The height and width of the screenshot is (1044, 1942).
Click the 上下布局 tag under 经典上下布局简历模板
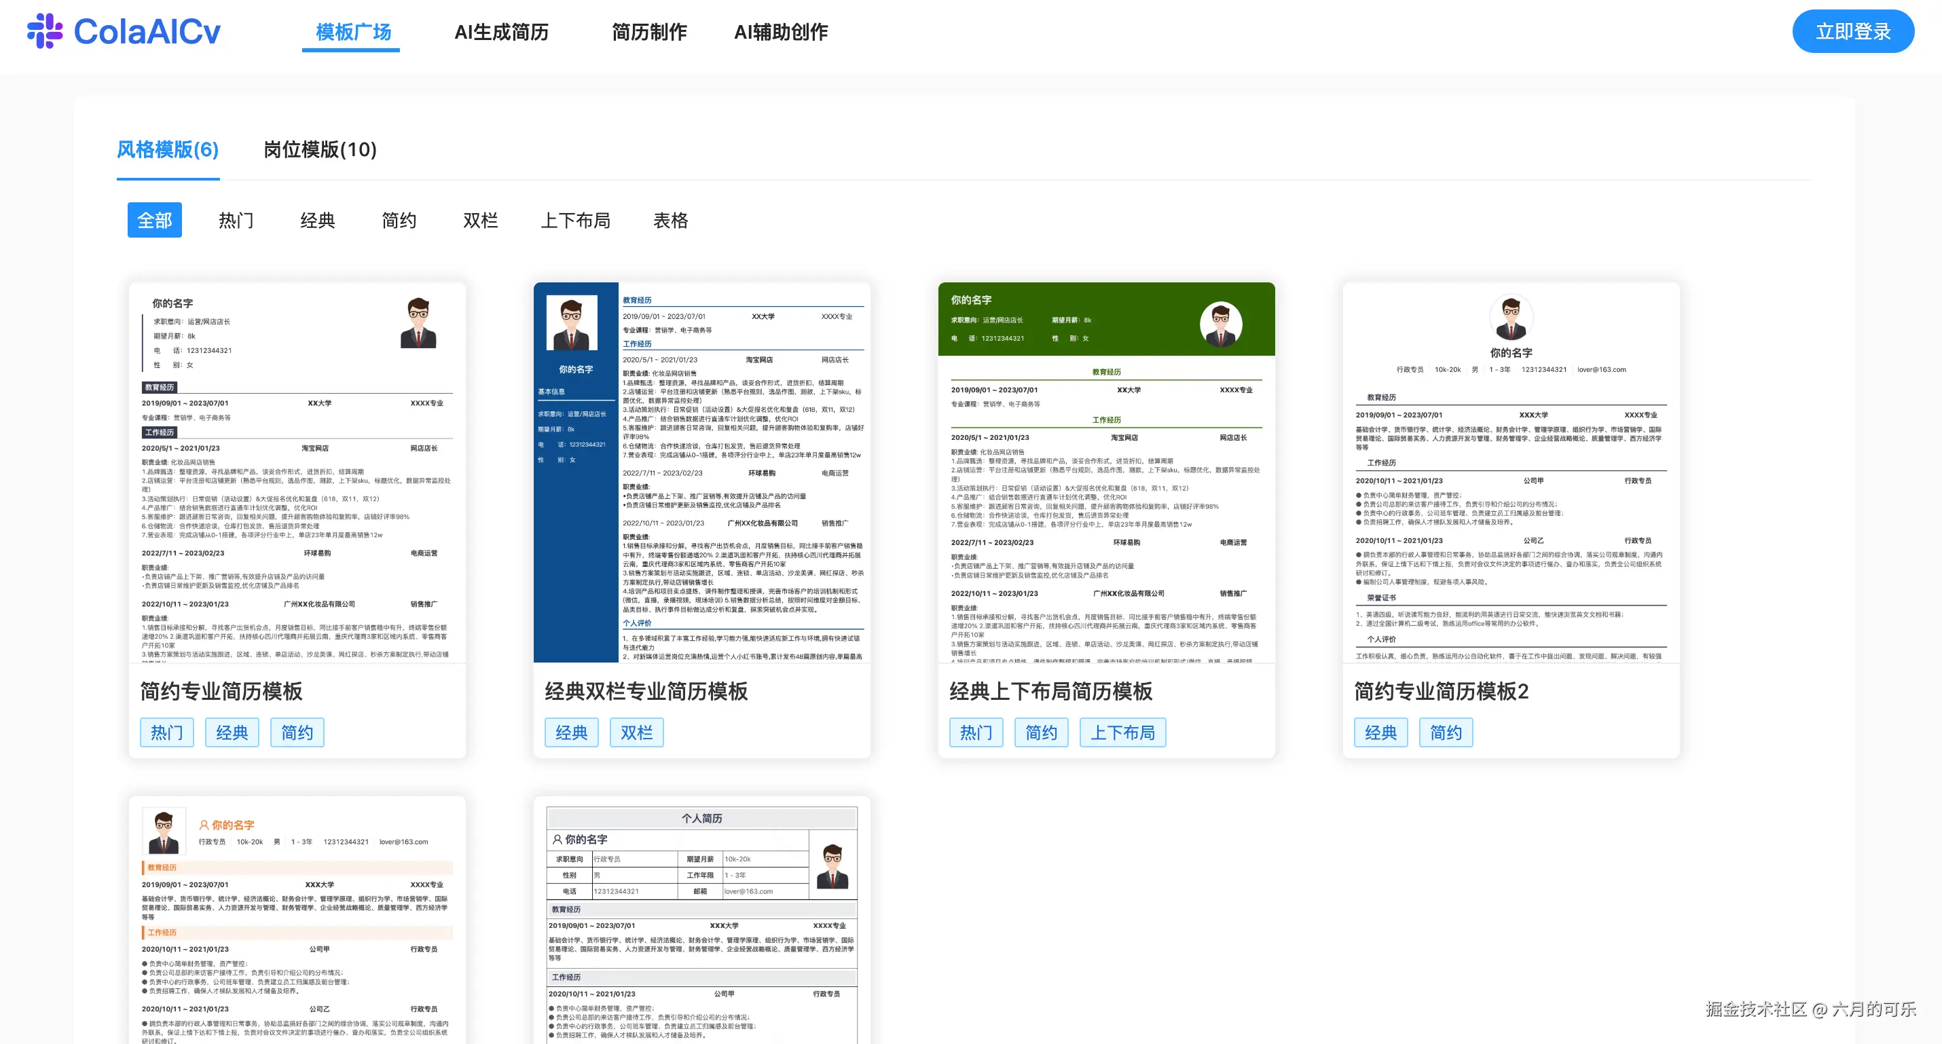[x=1122, y=732]
